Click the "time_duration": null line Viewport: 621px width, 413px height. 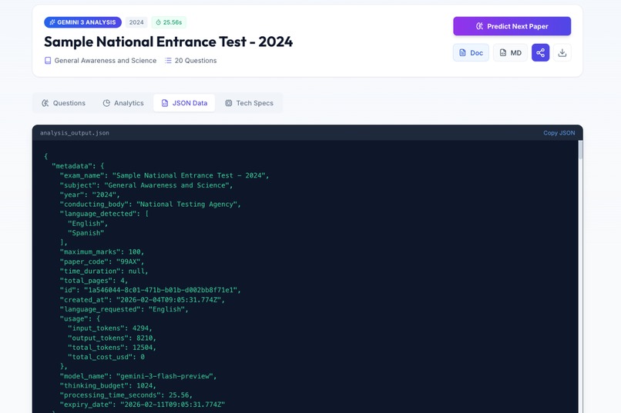point(104,271)
